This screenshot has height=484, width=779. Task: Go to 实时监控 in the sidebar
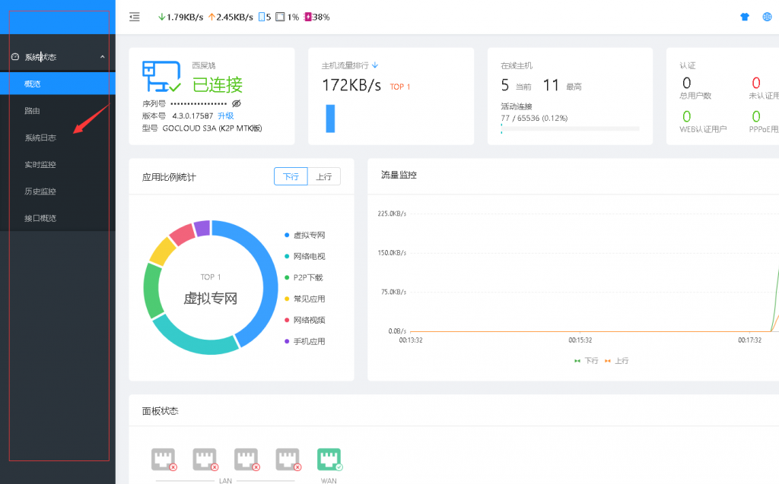coord(40,164)
